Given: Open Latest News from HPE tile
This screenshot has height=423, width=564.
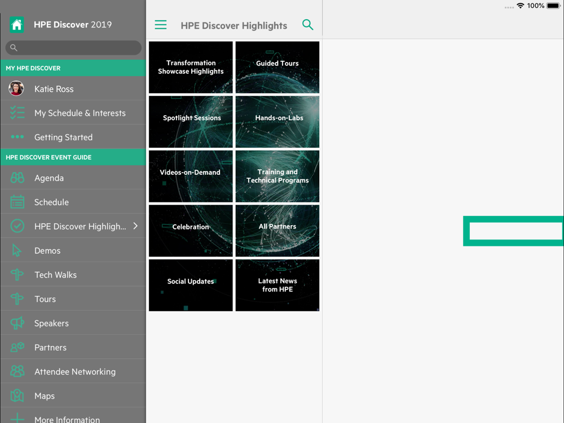Looking at the screenshot, I should (277, 285).
